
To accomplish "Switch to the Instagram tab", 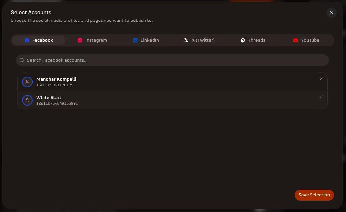I will click(x=92, y=40).
